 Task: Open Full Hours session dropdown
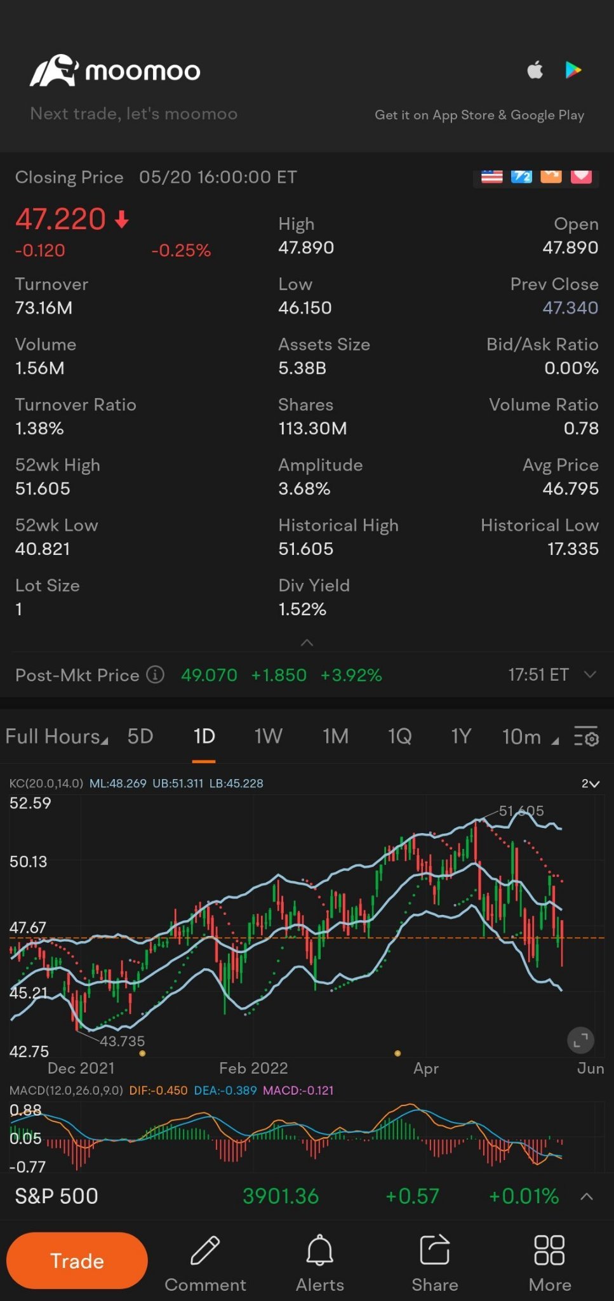click(x=57, y=737)
